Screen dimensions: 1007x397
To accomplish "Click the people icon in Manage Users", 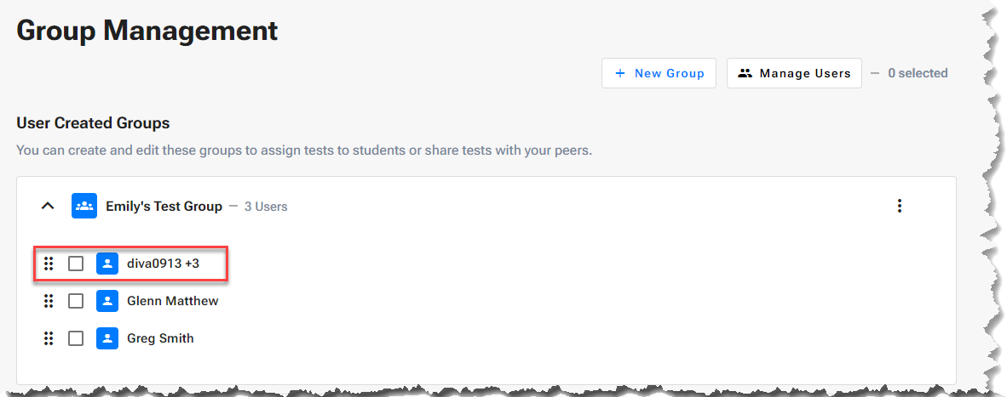I will (745, 73).
